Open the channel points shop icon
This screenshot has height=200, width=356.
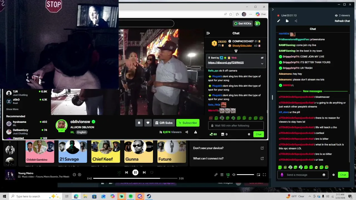222,134
